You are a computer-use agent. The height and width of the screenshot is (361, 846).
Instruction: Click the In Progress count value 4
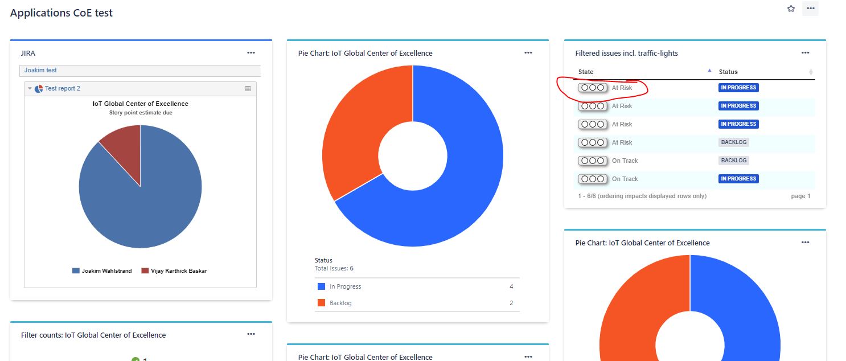pyautogui.click(x=511, y=286)
